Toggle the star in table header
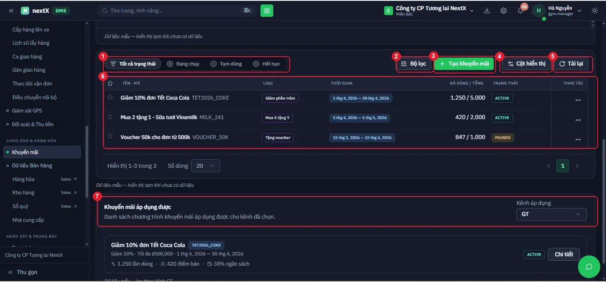Viewport: 606px width, 282px height. click(x=110, y=83)
